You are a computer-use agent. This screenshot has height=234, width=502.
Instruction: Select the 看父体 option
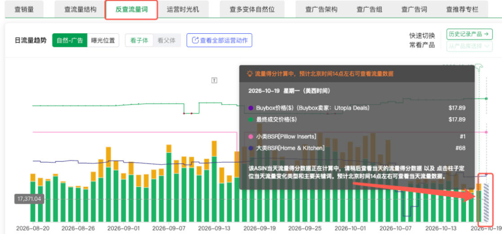pyautogui.click(x=167, y=40)
